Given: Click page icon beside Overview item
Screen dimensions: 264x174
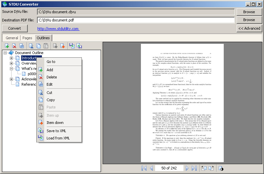Looking at the screenshot, I should (17, 63).
